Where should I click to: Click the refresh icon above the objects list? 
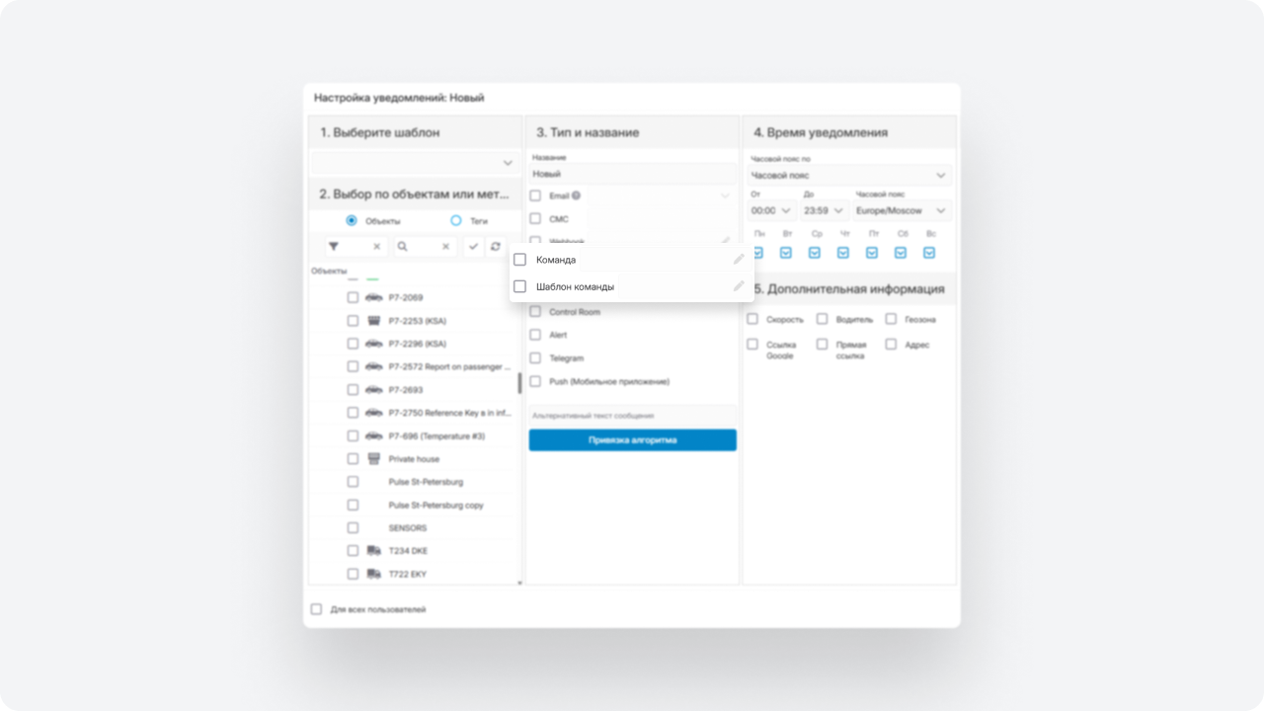coord(496,247)
